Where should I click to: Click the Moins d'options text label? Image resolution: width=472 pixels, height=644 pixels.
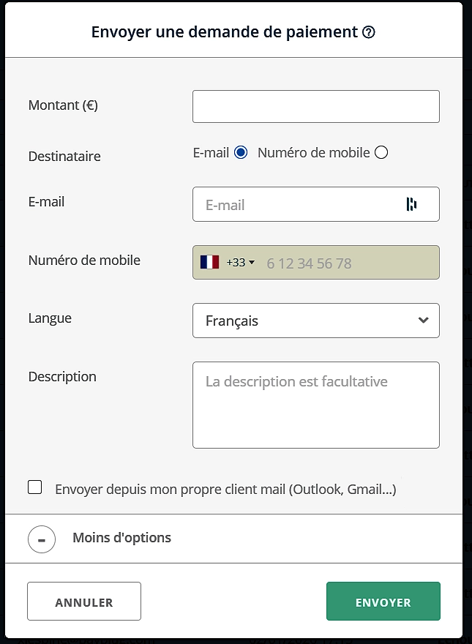tap(121, 537)
